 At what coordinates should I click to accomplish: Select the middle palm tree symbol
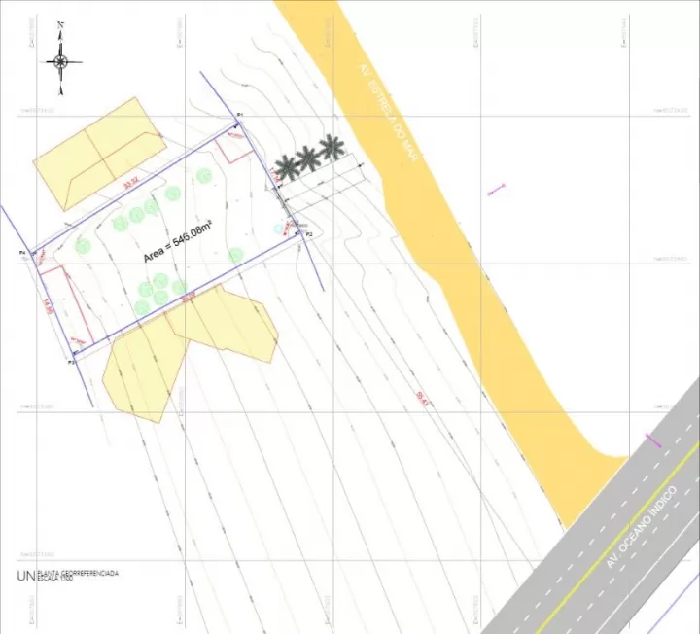coord(308,158)
